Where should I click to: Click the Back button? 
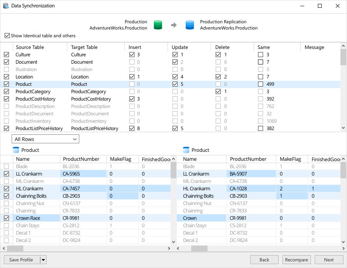coord(264,259)
